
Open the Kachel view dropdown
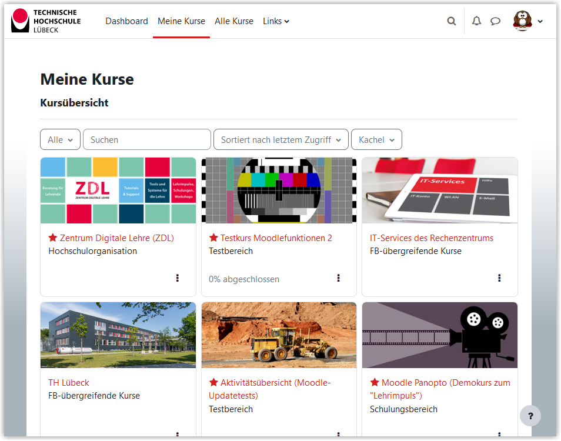click(x=377, y=139)
